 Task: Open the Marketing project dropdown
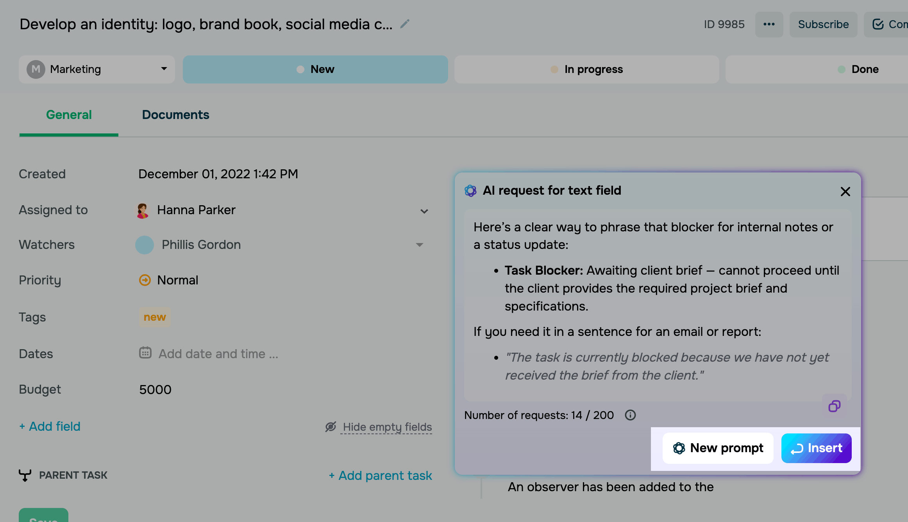coord(97,69)
